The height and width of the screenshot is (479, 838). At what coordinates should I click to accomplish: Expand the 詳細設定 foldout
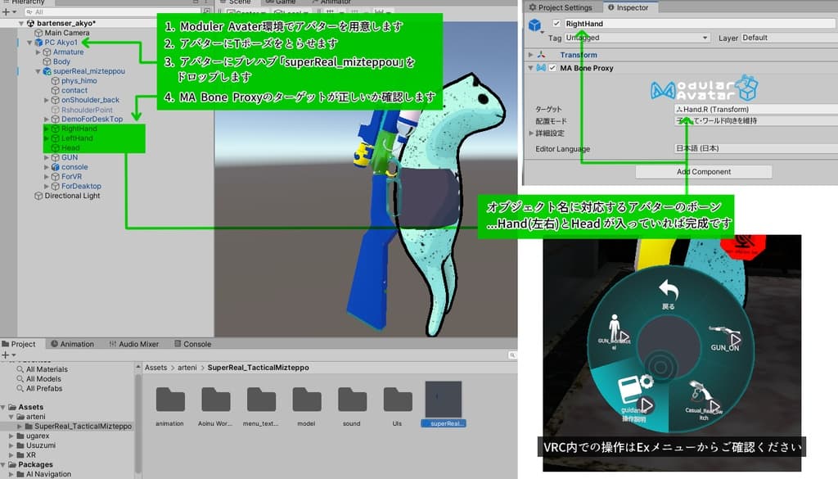coord(530,133)
